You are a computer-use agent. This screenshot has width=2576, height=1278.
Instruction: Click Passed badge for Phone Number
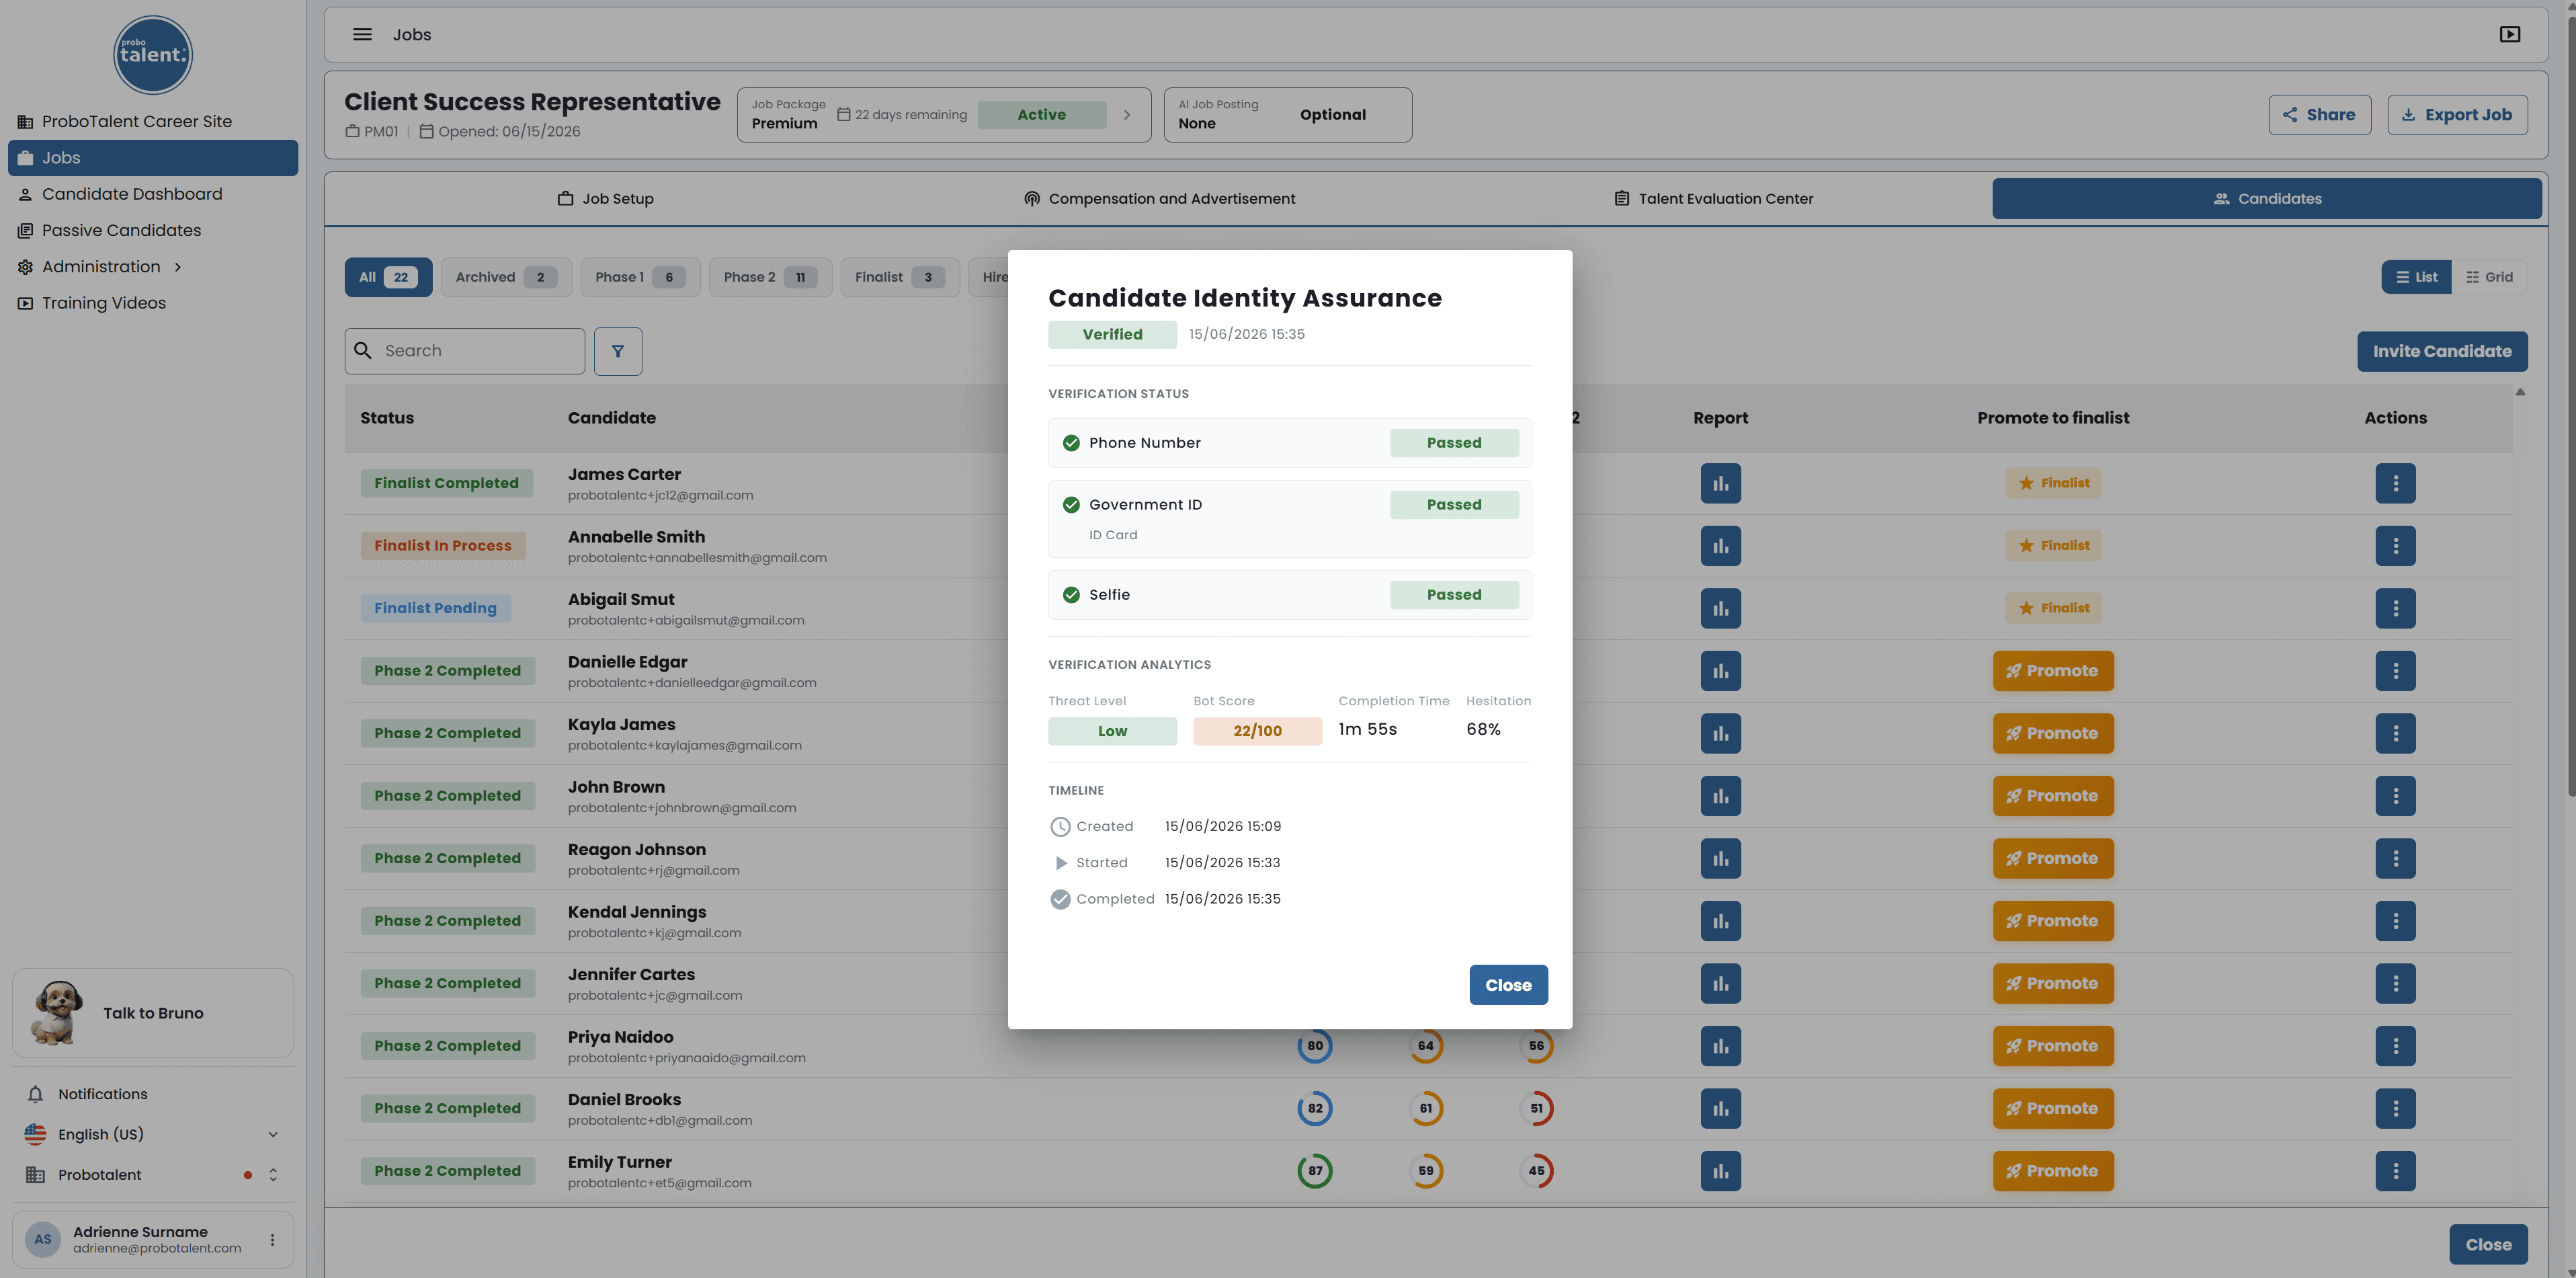1454,443
